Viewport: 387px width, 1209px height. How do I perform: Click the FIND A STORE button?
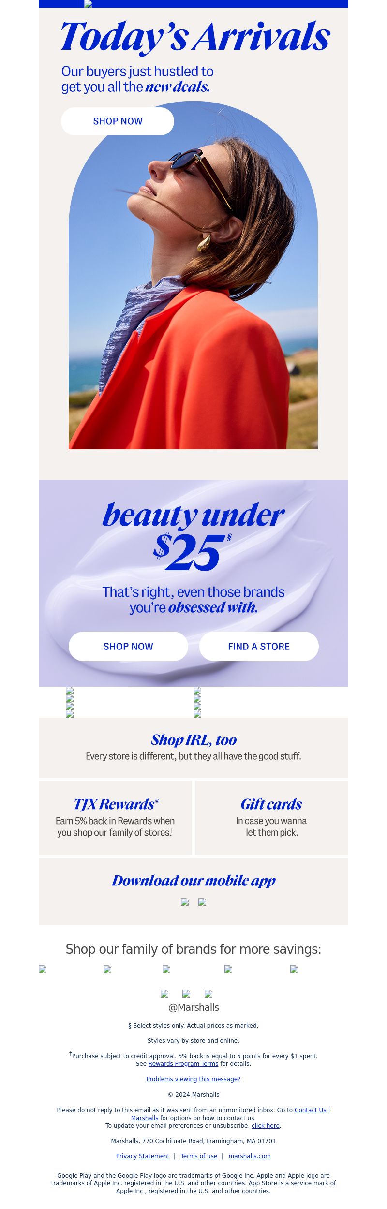pyautogui.click(x=259, y=646)
